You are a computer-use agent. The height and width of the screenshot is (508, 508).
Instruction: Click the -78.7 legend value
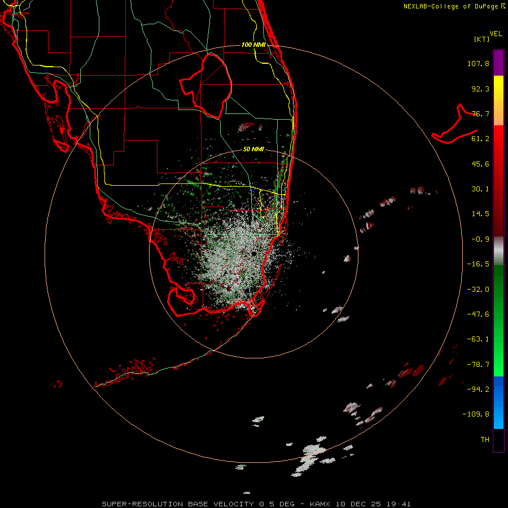click(x=478, y=365)
